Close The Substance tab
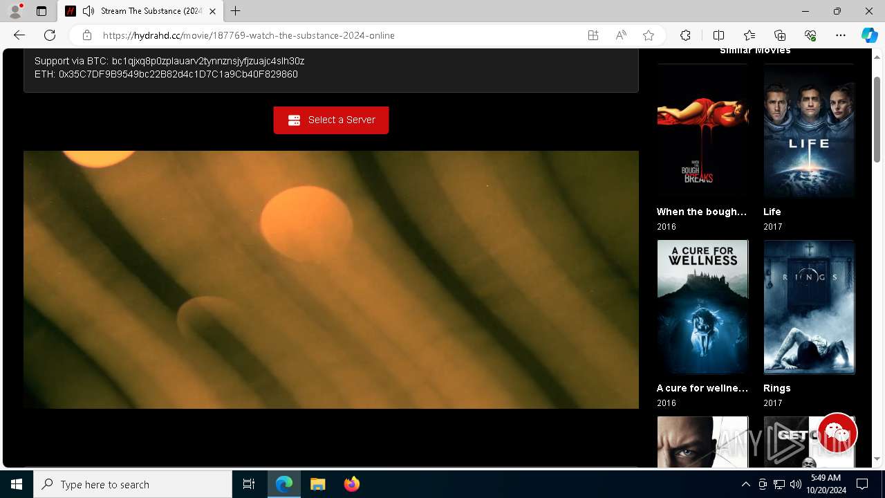885x498 pixels. click(x=212, y=11)
